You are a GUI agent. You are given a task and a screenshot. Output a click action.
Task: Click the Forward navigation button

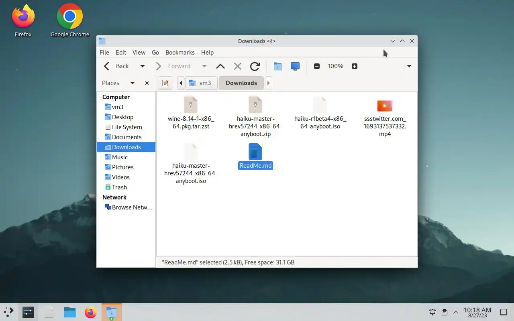pos(173,66)
